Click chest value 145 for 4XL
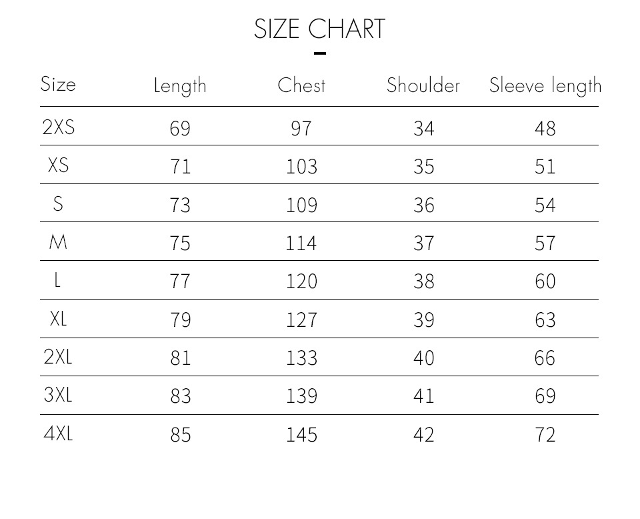The width and height of the screenshot is (640, 519). [301, 434]
